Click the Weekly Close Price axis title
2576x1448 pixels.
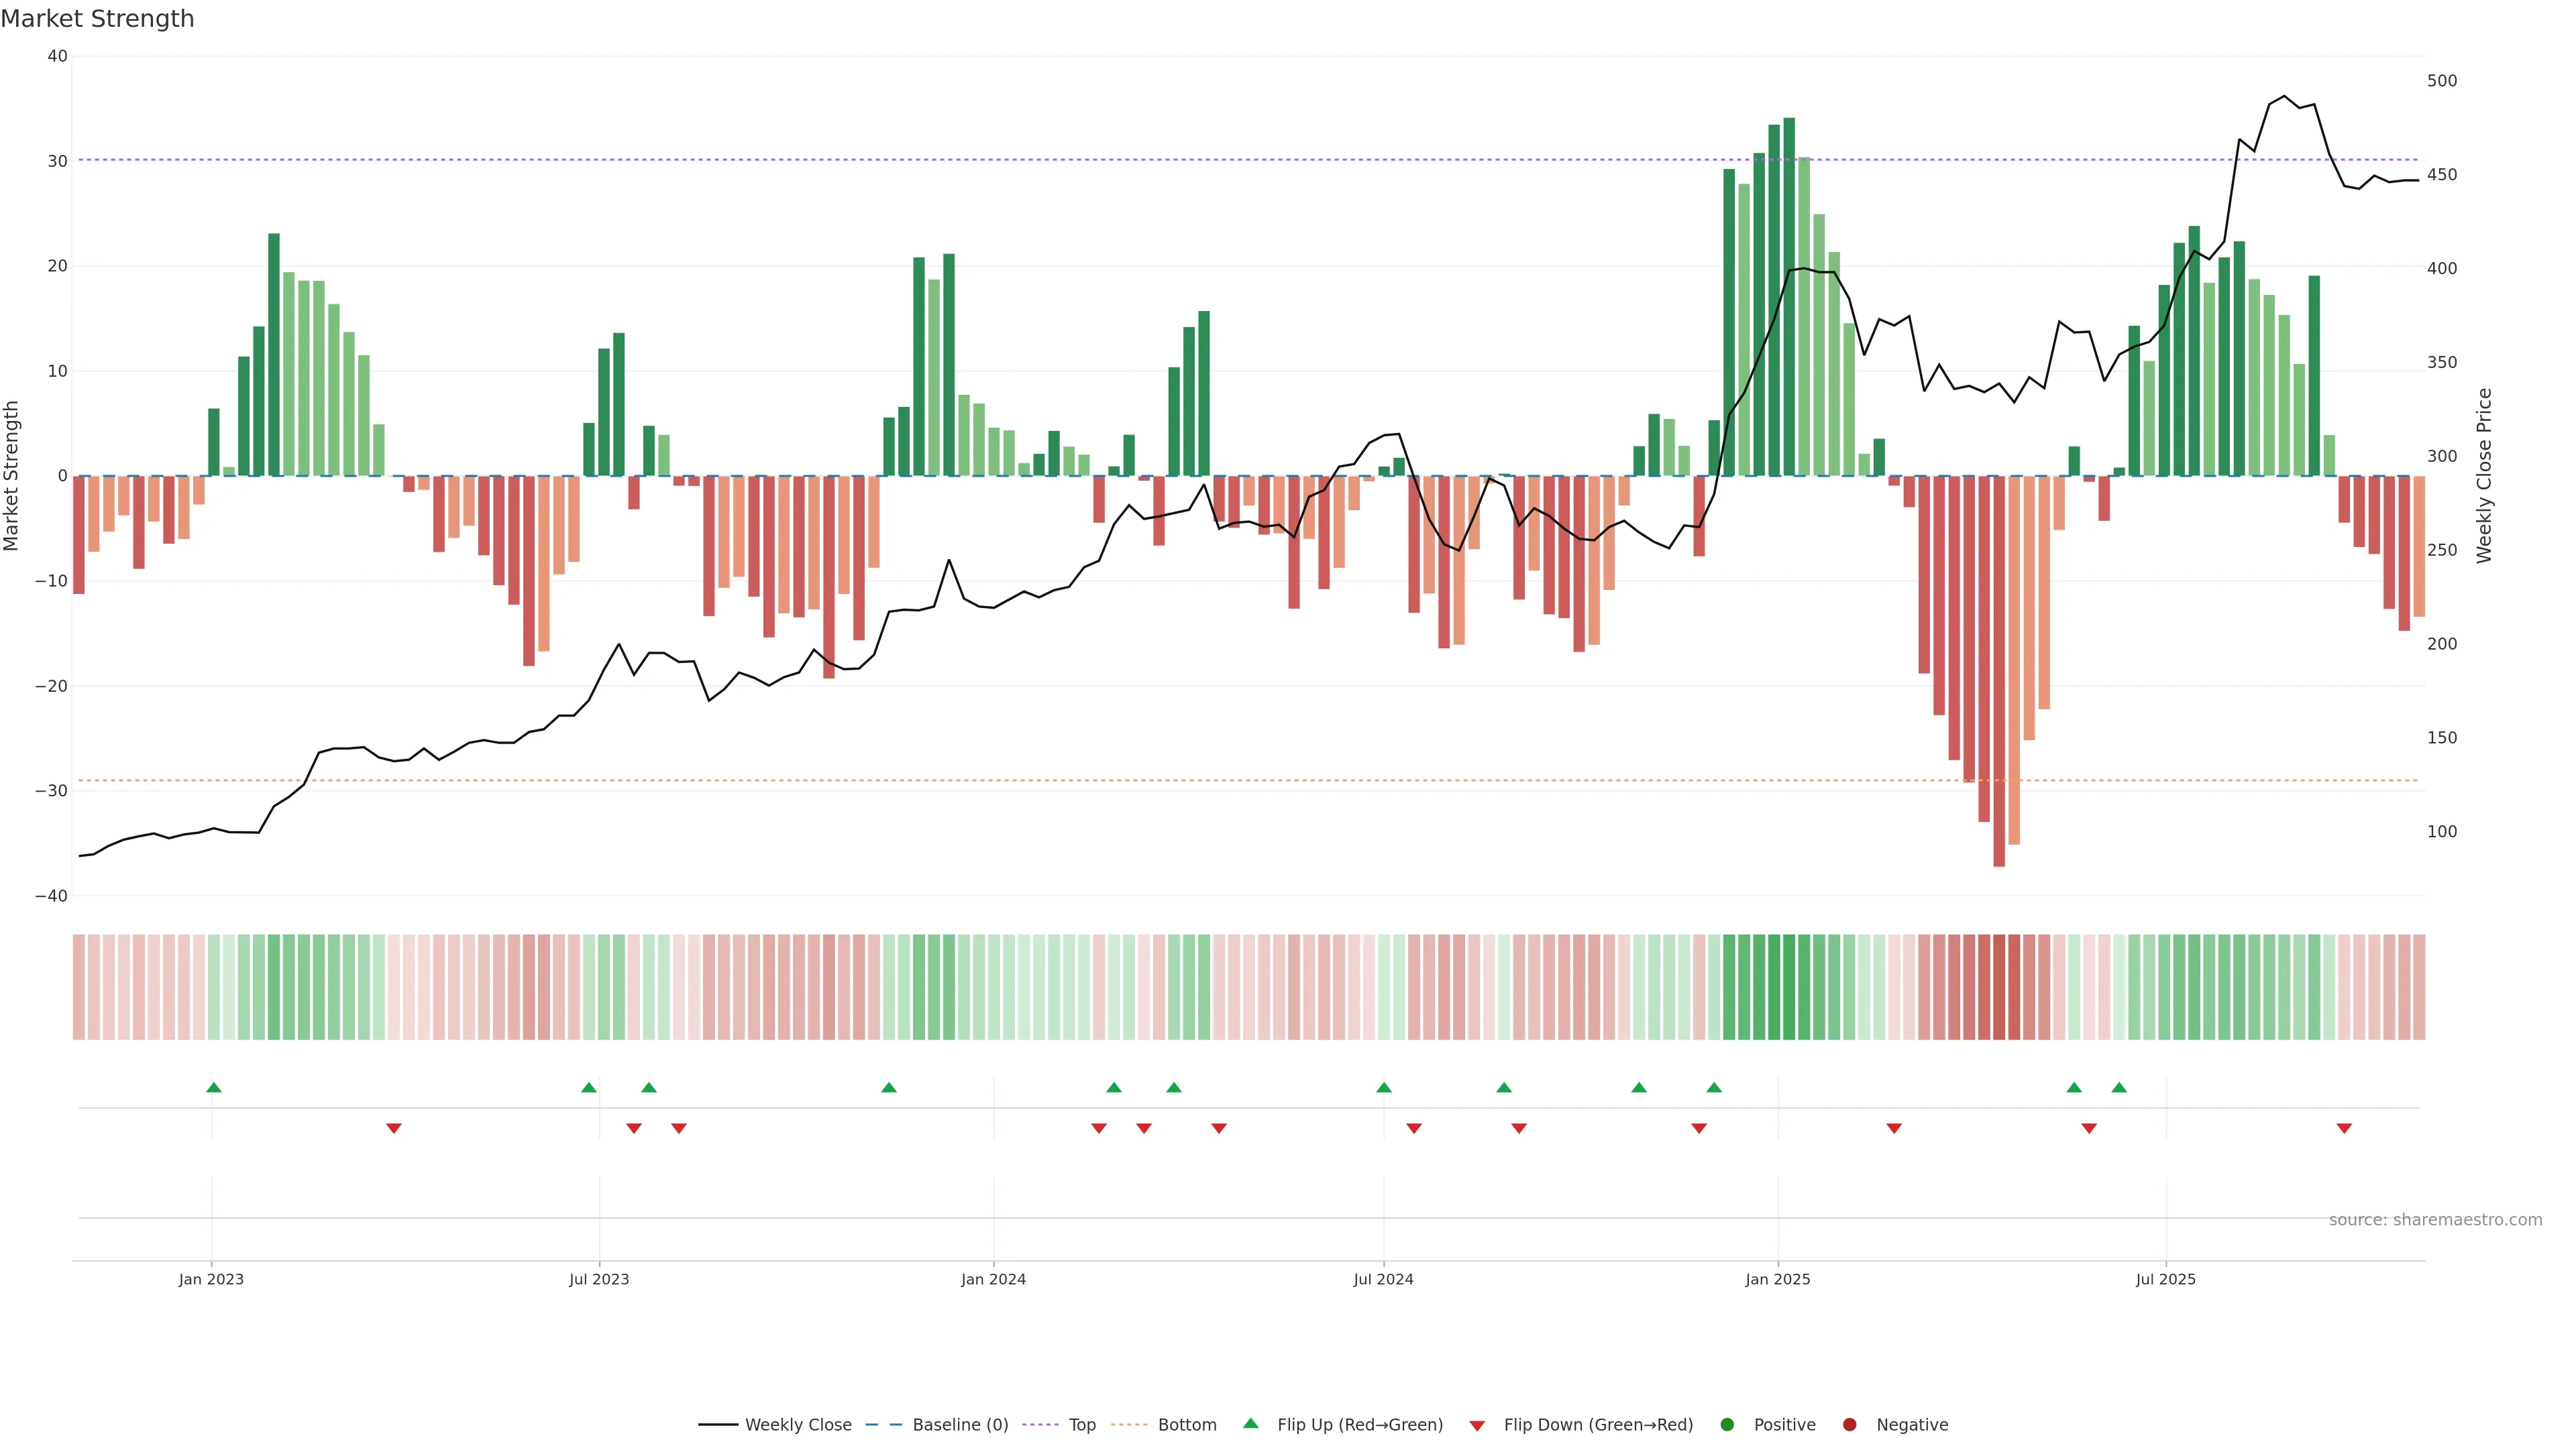(x=2484, y=476)
